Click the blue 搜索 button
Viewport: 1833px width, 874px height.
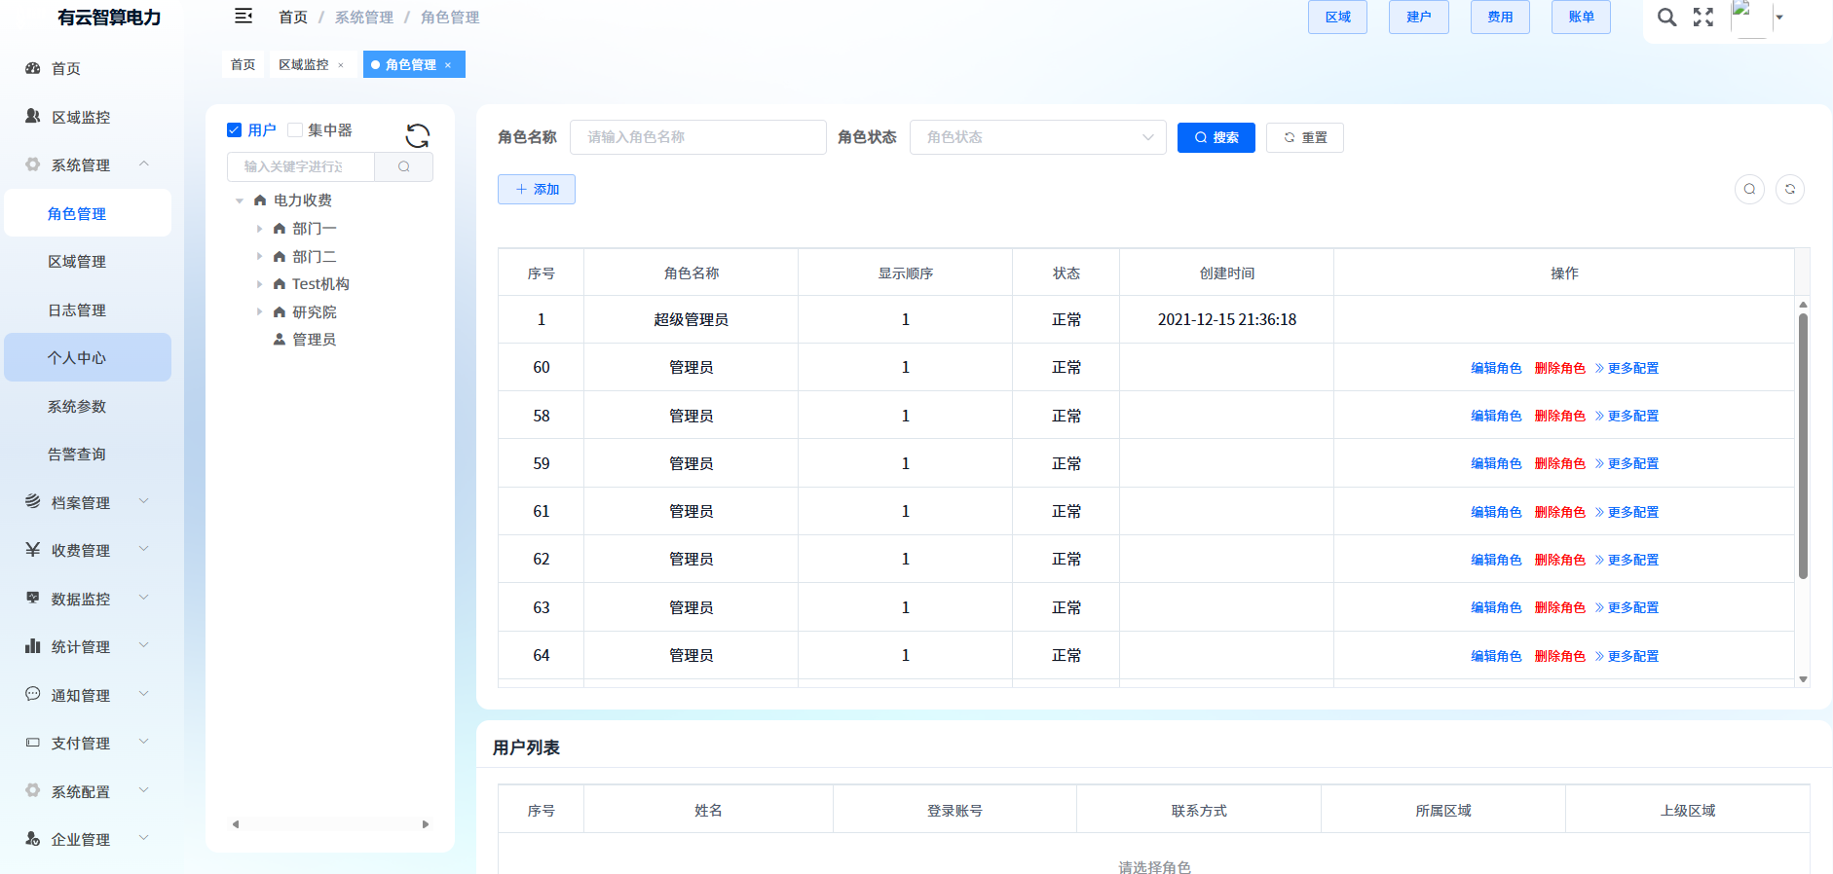[1216, 137]
